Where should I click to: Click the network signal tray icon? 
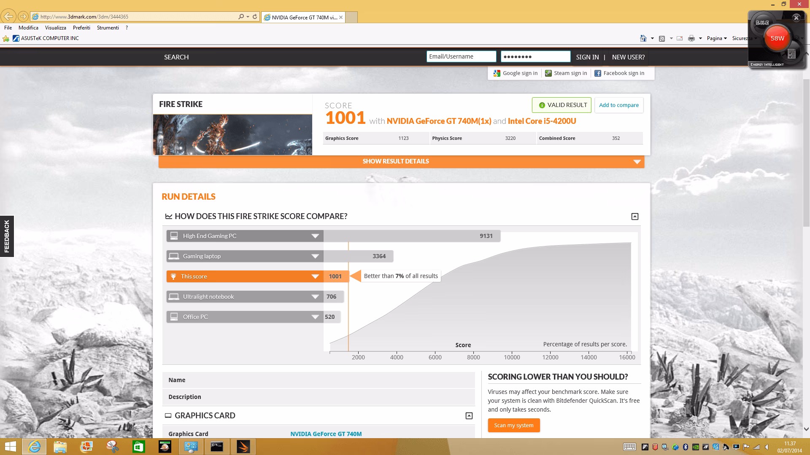pos(756,447)
